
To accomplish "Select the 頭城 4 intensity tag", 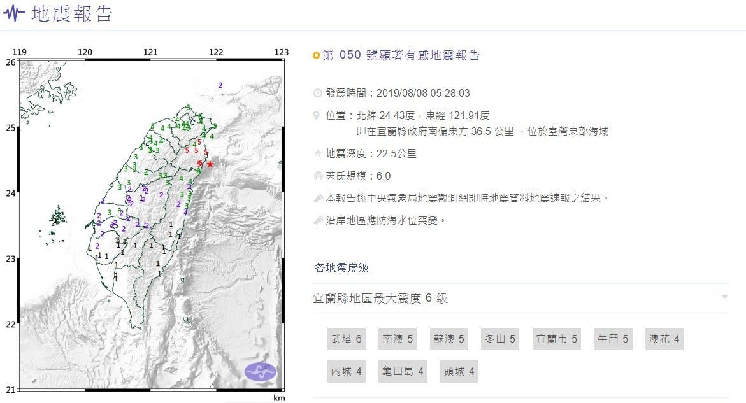I will pos(459,371).
